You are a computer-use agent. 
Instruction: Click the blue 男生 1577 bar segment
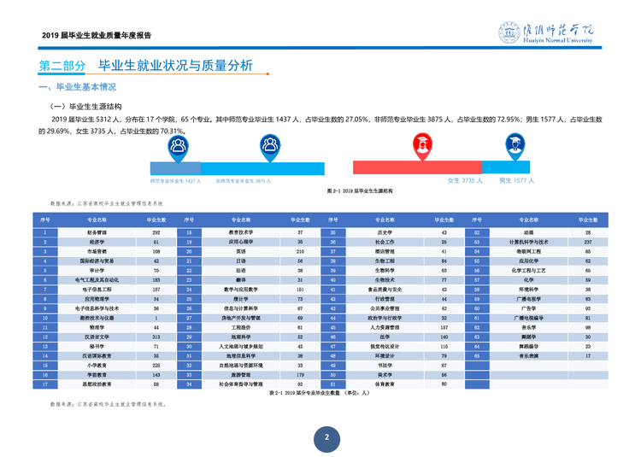pyautogui.click(x=506, y=167)
